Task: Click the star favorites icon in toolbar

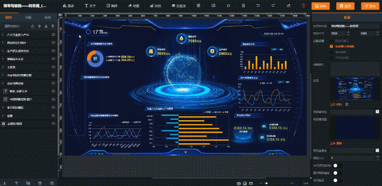Action: click(228, 6)
